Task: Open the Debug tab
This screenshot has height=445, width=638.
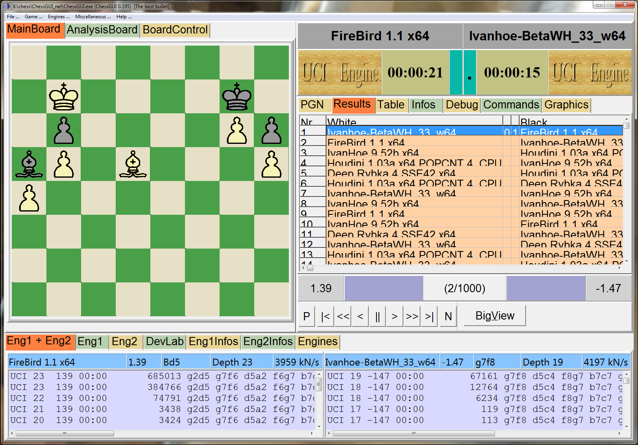Action: (462, 105)
